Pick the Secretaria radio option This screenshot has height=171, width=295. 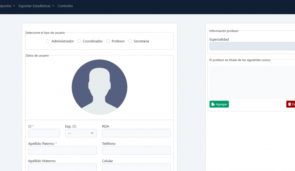130,41
